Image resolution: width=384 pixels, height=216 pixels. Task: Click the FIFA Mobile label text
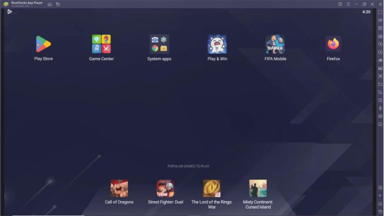[x=275, y=59]
